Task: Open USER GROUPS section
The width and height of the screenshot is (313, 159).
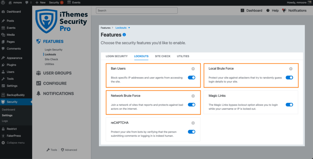Action: 57,73
